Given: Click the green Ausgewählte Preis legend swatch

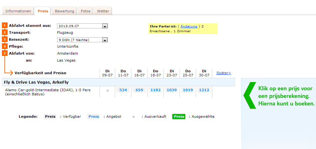Looking at the screenshot, I should pyautogui.click(x=179, y=116).
